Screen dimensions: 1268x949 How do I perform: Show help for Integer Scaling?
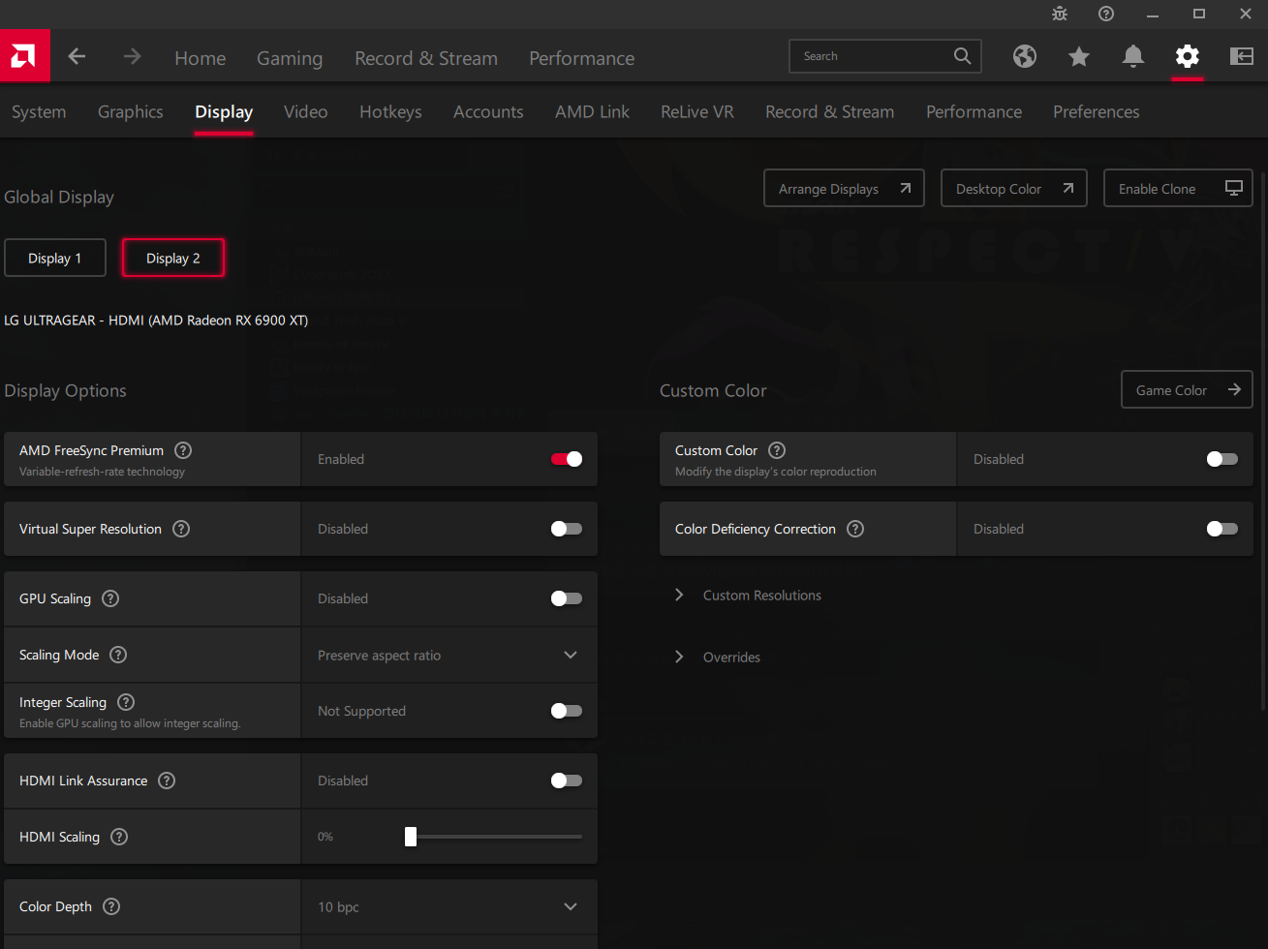click(x=126, y=702)
